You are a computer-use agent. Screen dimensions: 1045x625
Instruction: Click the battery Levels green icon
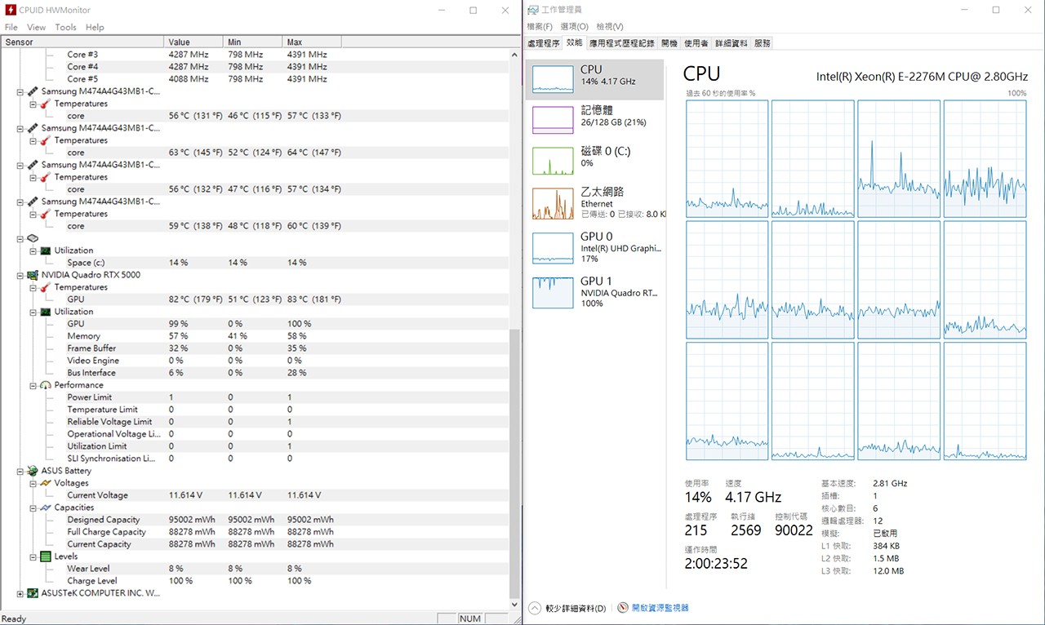[x=46, y=556]
